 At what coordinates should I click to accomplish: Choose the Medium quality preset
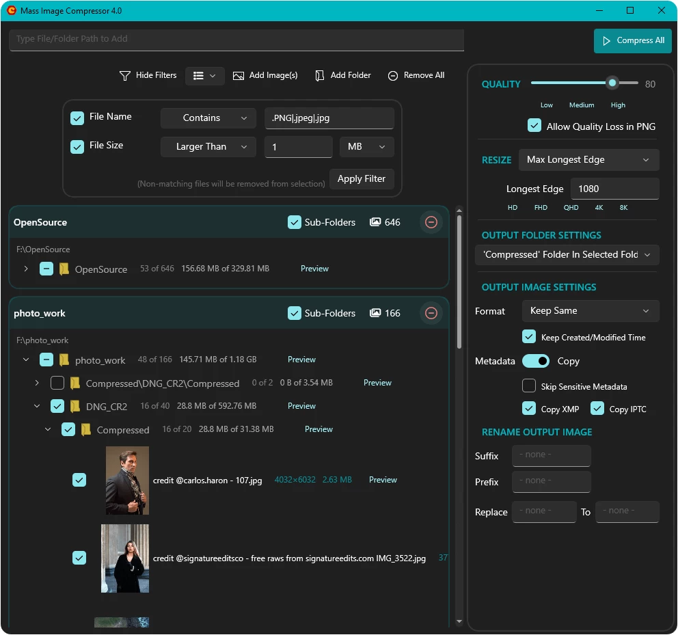pyautogui.click(x=582, y=105)
